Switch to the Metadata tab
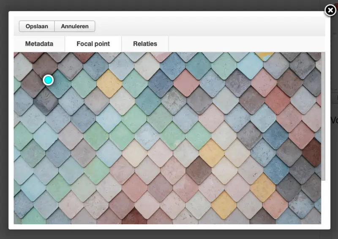 tap(39, 44)
